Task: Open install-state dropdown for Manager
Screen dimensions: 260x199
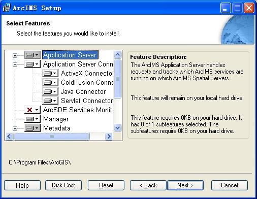Action: tap(32, 119)
